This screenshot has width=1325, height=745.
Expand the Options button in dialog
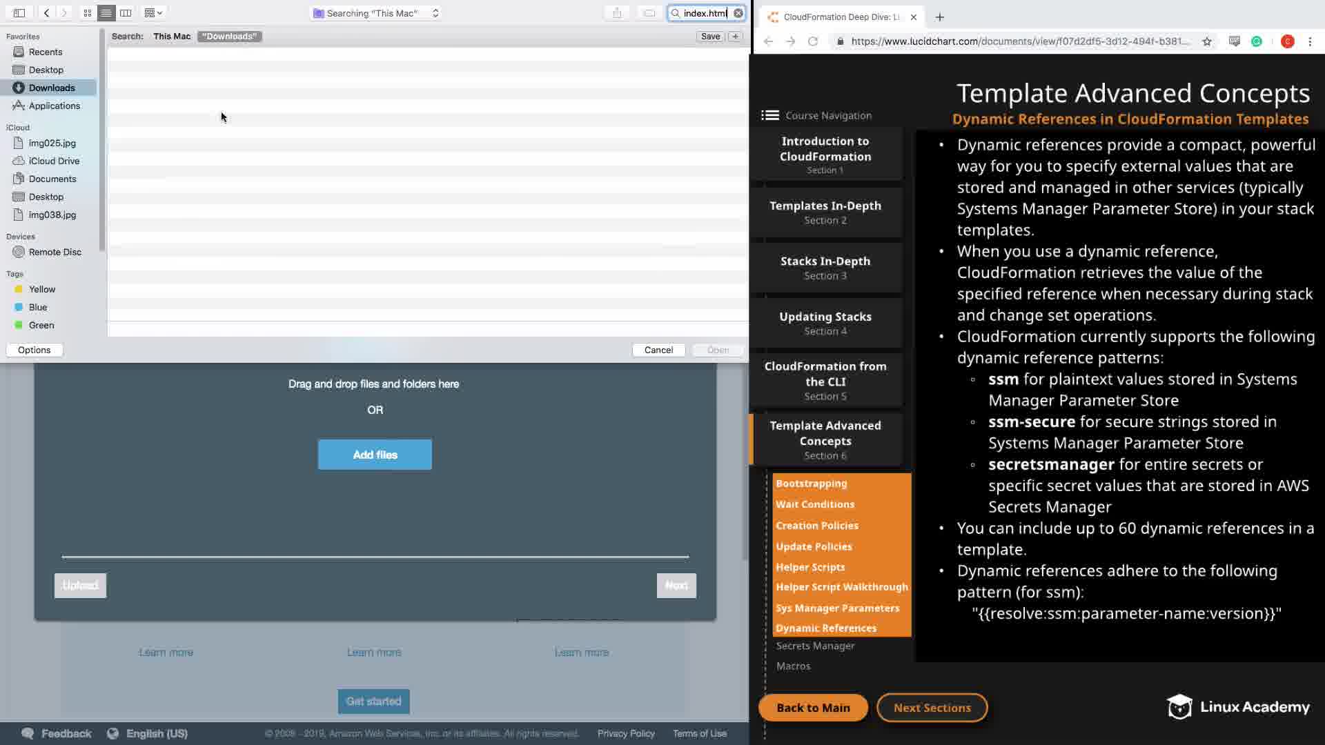click(x=35, y=350)
